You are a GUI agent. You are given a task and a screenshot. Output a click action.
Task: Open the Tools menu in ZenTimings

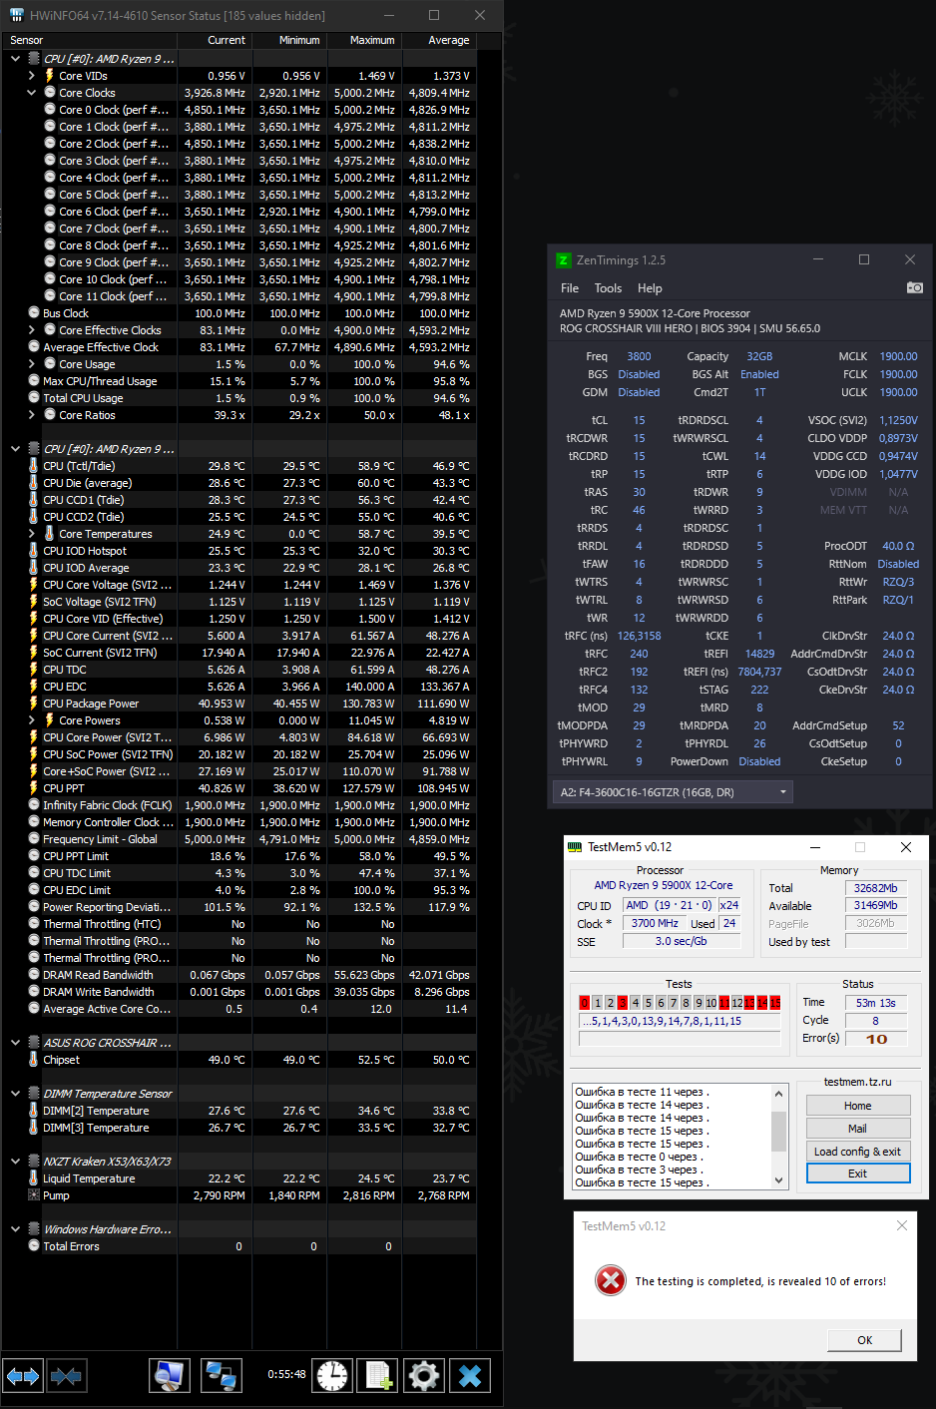(x=608, y=288)
